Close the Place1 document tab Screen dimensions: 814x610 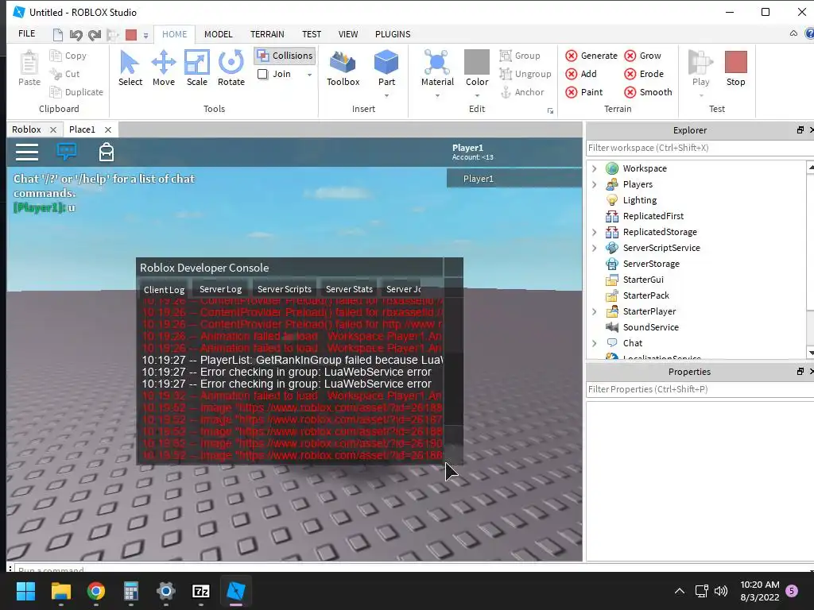(x=108, y=129)
